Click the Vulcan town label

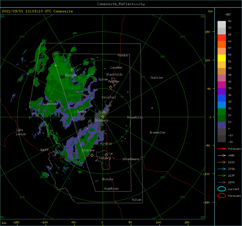[x=137, y=200]
